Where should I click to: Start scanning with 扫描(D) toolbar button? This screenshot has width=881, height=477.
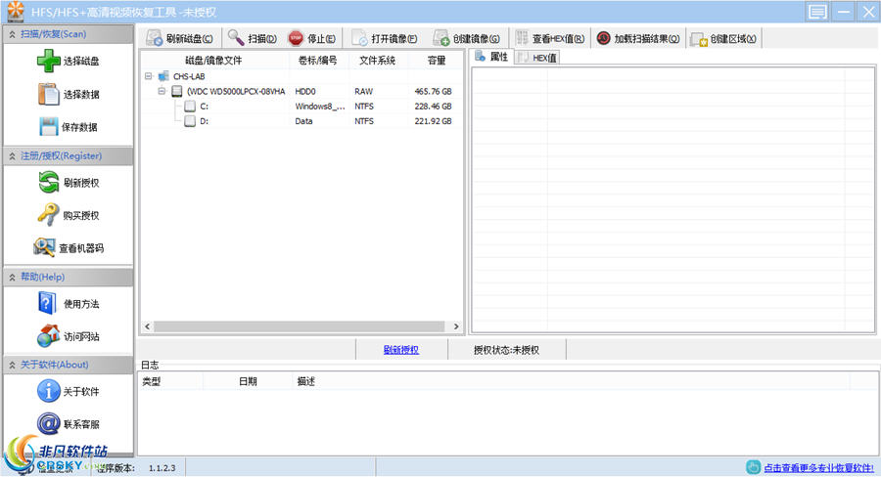[253, 38]
